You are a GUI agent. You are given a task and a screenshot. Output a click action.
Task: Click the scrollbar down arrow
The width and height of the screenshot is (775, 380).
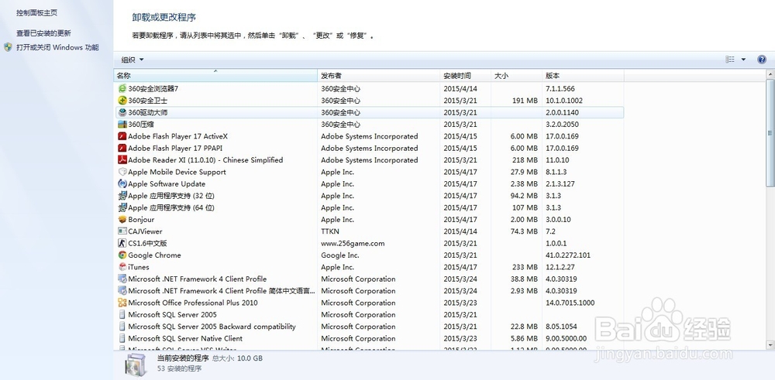(770, 344)
